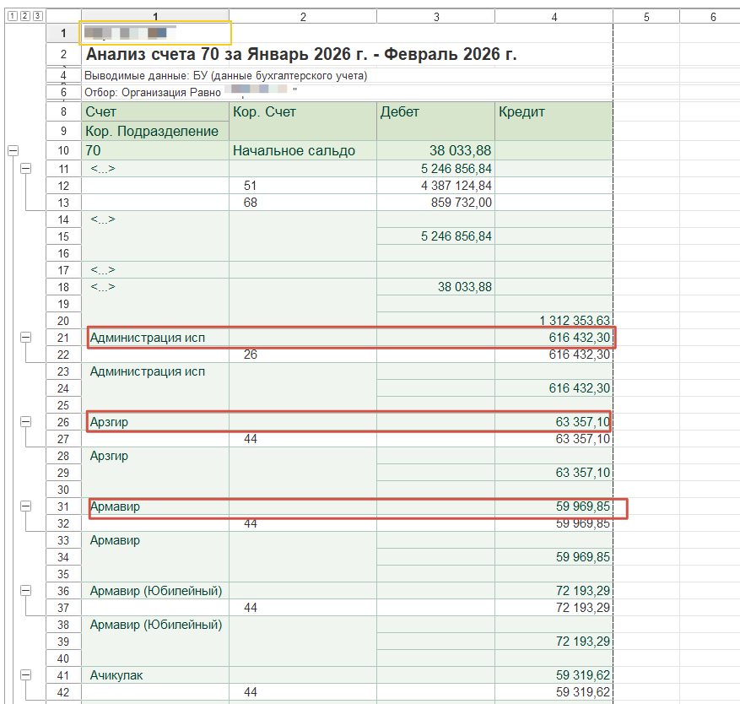Screen dimensions: 740x704
Task: Collapse the group at row 10
Action: pyautogui.click(x=14, y=151)
